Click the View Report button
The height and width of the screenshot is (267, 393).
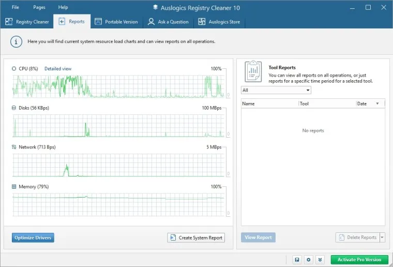(258, 238)
